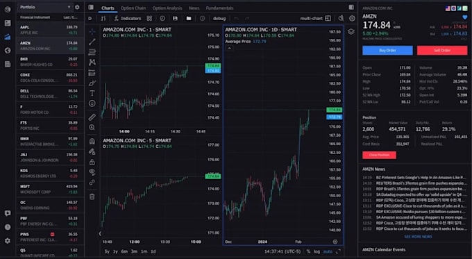Open watchlist settings gear next to Portfolio
The height and width of the screenshot is (259, 472).
point(77,7)
